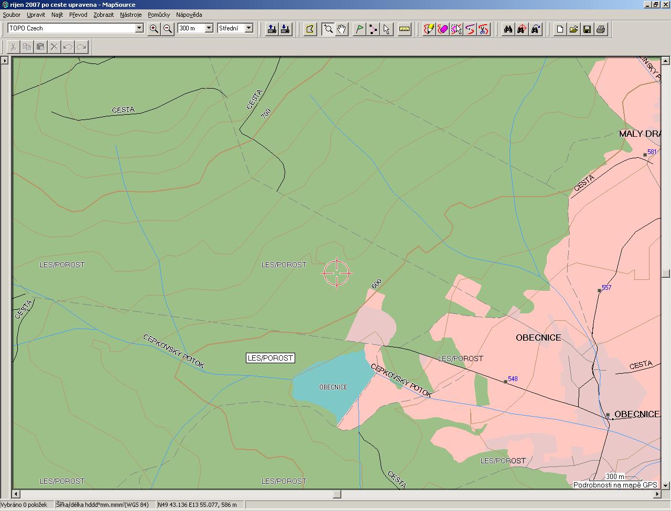Viewport: 671px width, 511px height.
Task: Click the zoom in magnifier button
Action: 154,29
